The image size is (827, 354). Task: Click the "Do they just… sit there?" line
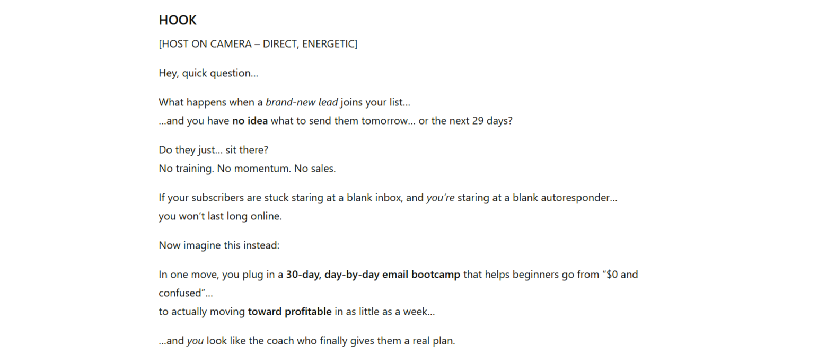pos(214,150)
